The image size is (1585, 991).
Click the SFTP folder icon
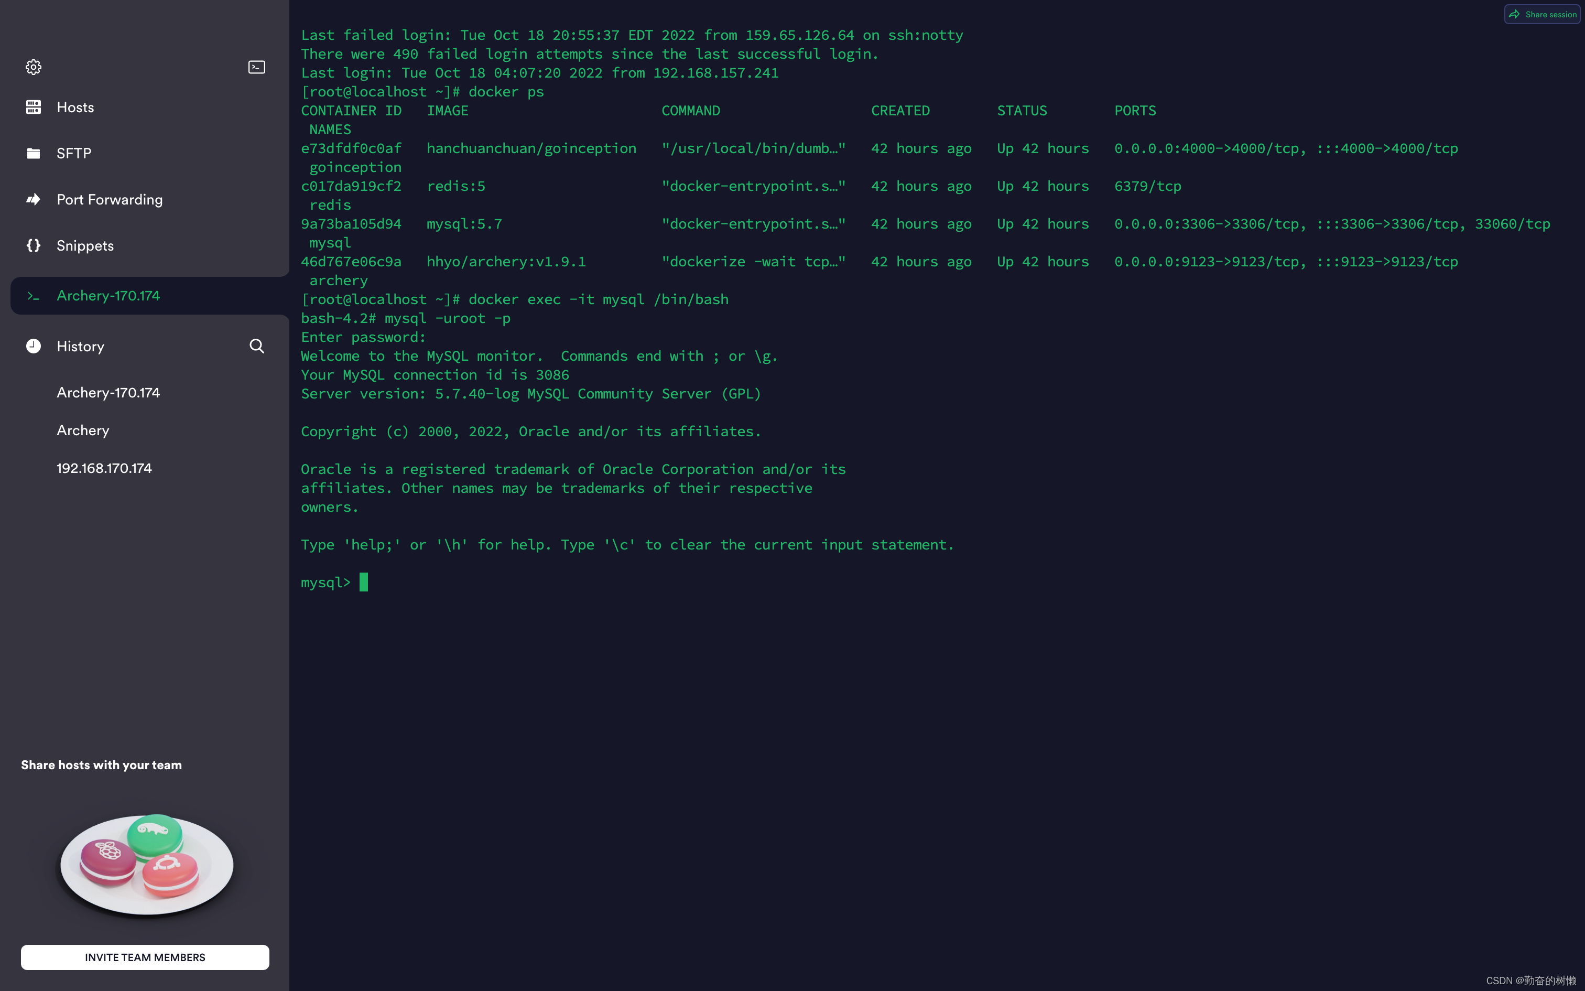(x=34, y=153)
